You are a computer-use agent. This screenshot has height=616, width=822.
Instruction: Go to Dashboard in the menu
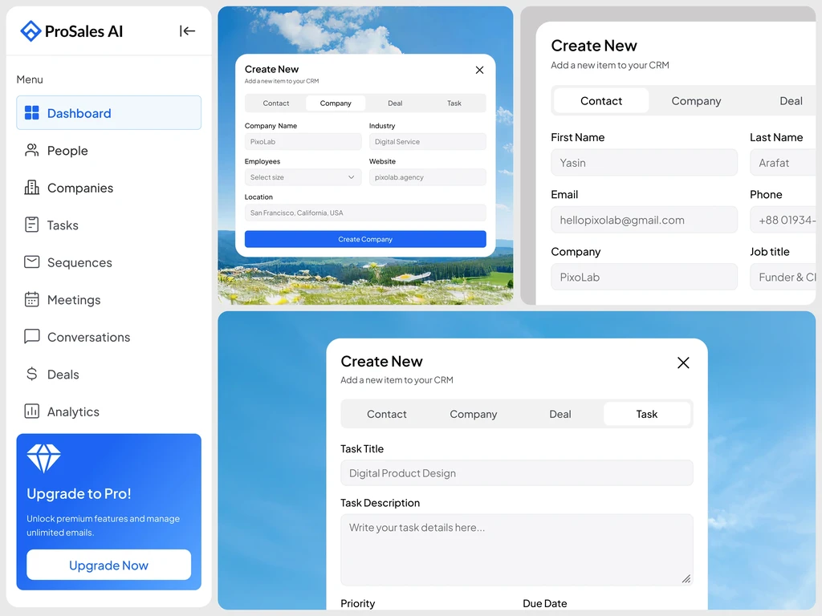[109, 112]
